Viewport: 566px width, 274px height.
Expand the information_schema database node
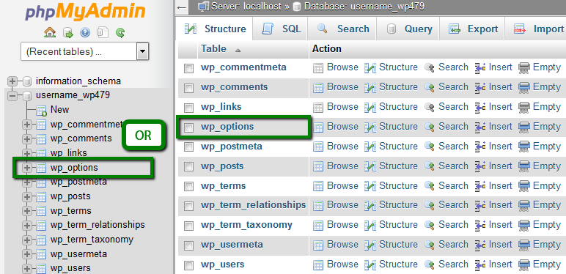[12, 81]
